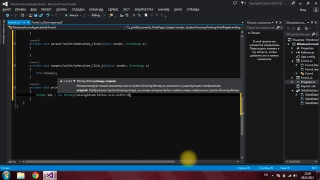The height and width of the screenshot is (180, 320).
Task: Select Report1.rdlc in Solution Explorer
Action: pyautogui.click(x=308, y=86)
